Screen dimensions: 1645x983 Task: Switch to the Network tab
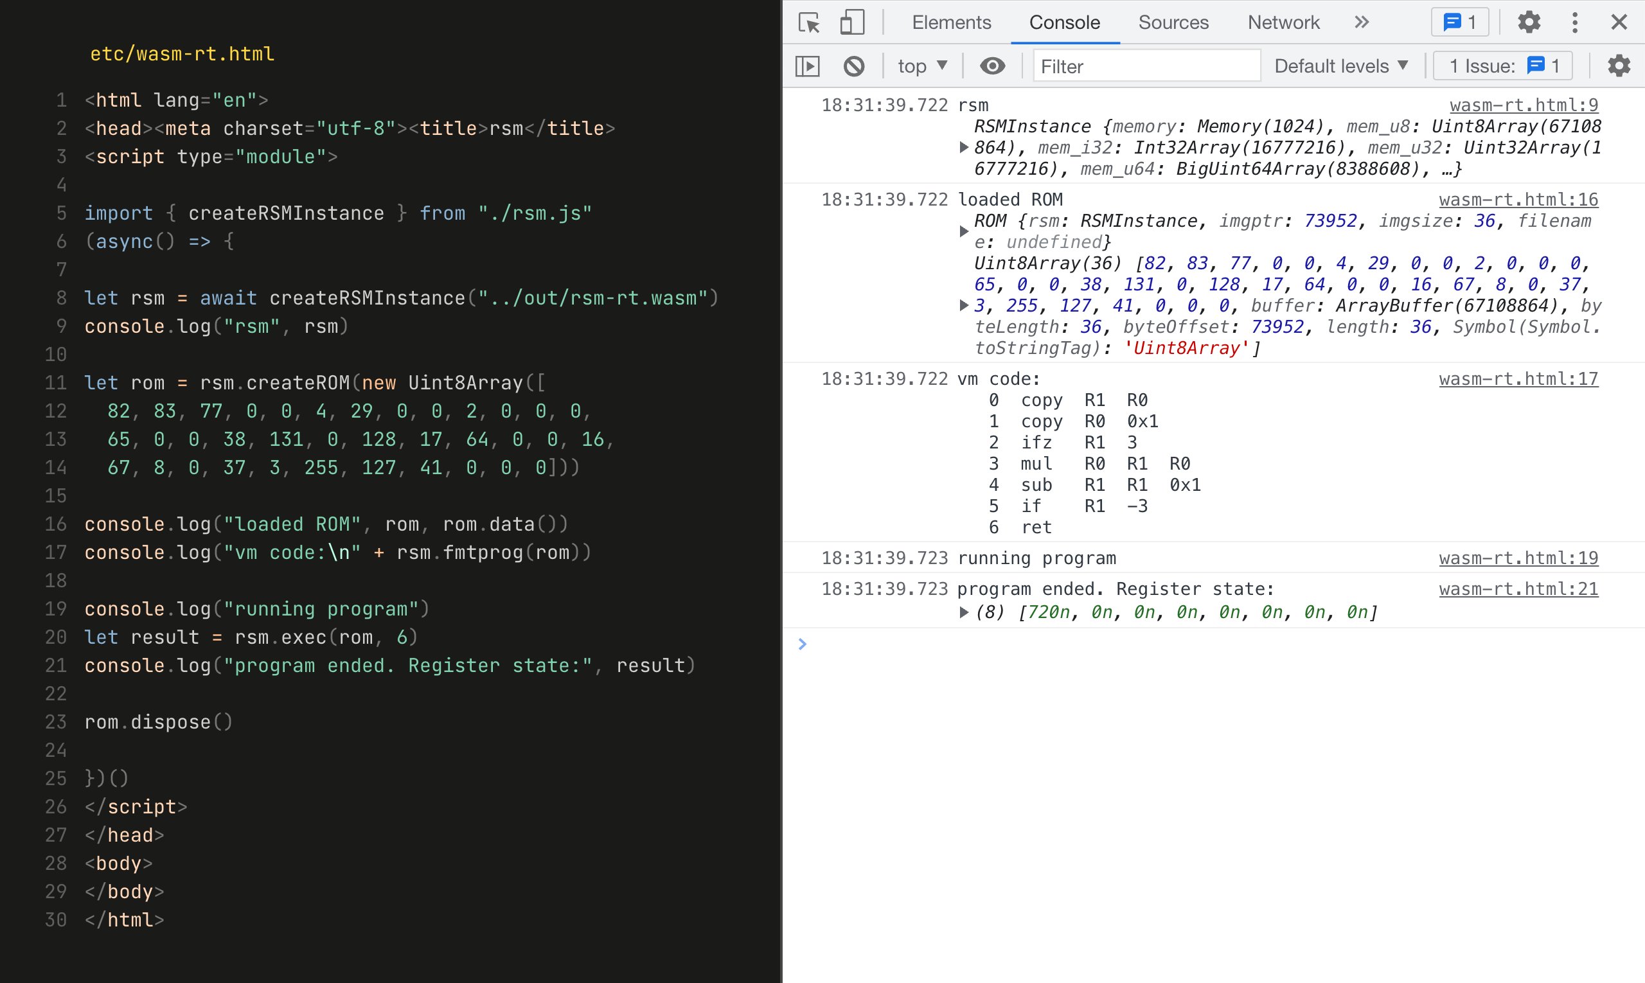1283,22
